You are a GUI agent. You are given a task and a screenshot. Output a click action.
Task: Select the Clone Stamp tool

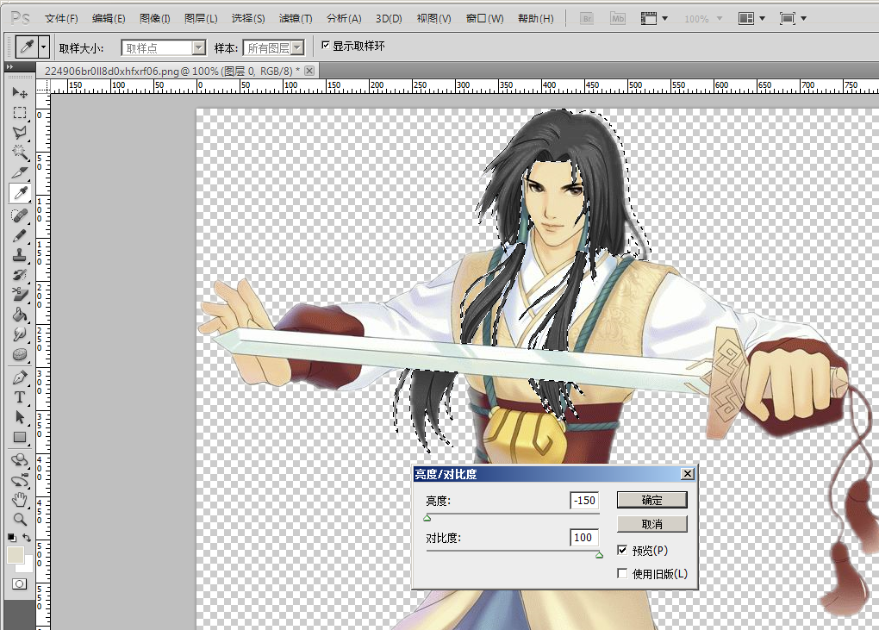[x=20, y=256]
